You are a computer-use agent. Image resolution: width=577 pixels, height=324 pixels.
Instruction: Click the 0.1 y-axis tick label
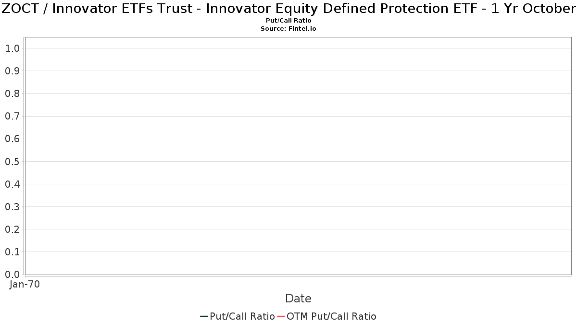[x=13, y=252]
